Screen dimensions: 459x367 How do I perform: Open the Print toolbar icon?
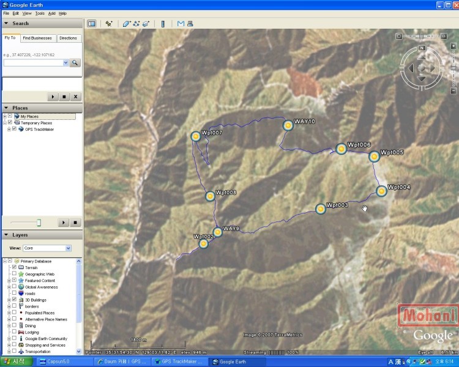(190, 24)
